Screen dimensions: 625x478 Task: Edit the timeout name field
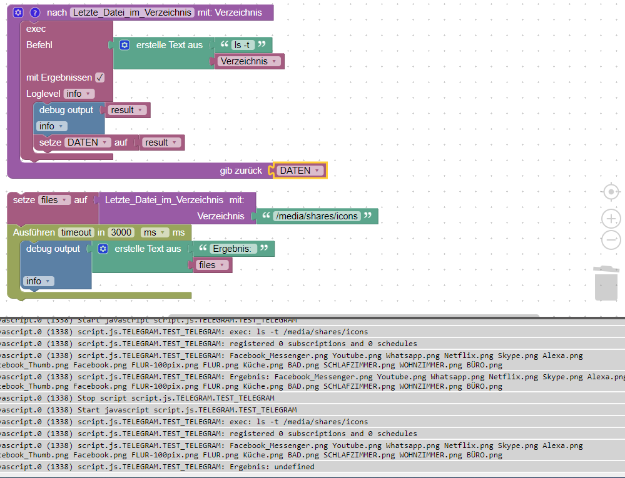tap(76, 232)
